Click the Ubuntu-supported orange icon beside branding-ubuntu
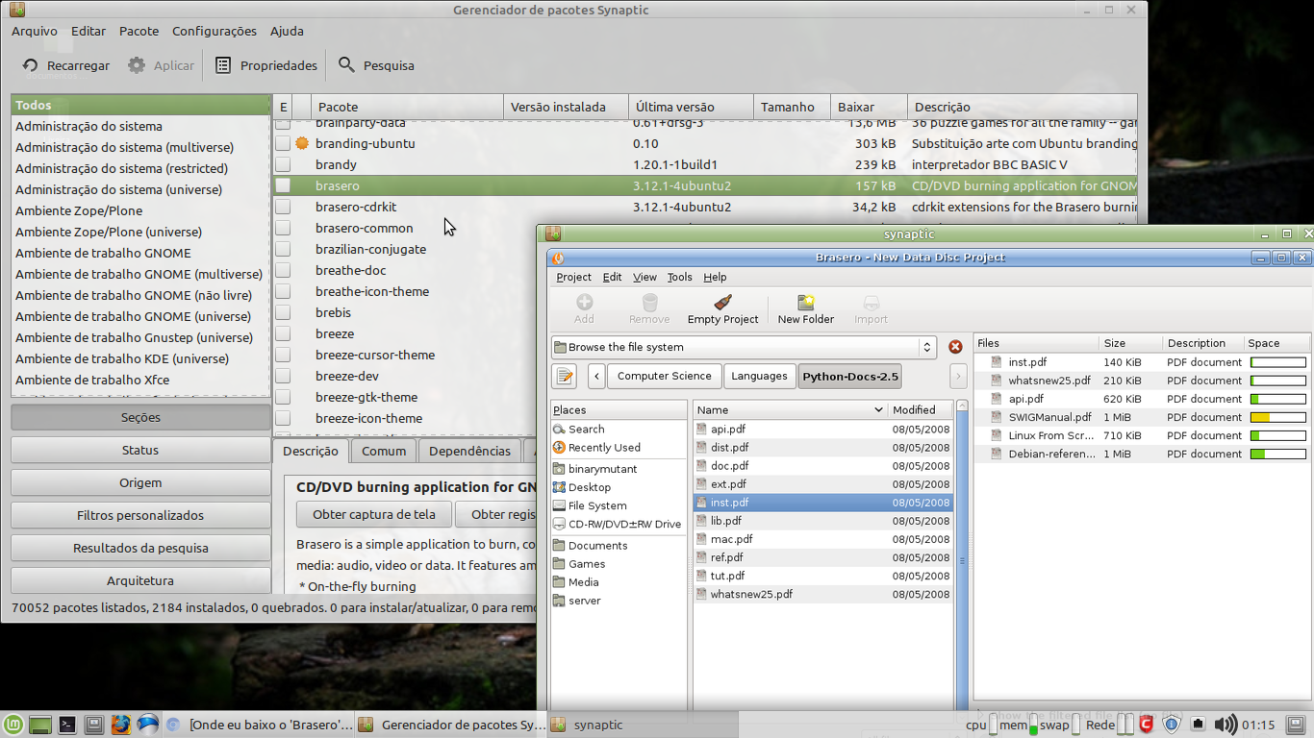1314x738 pixels. pos(302,143)
